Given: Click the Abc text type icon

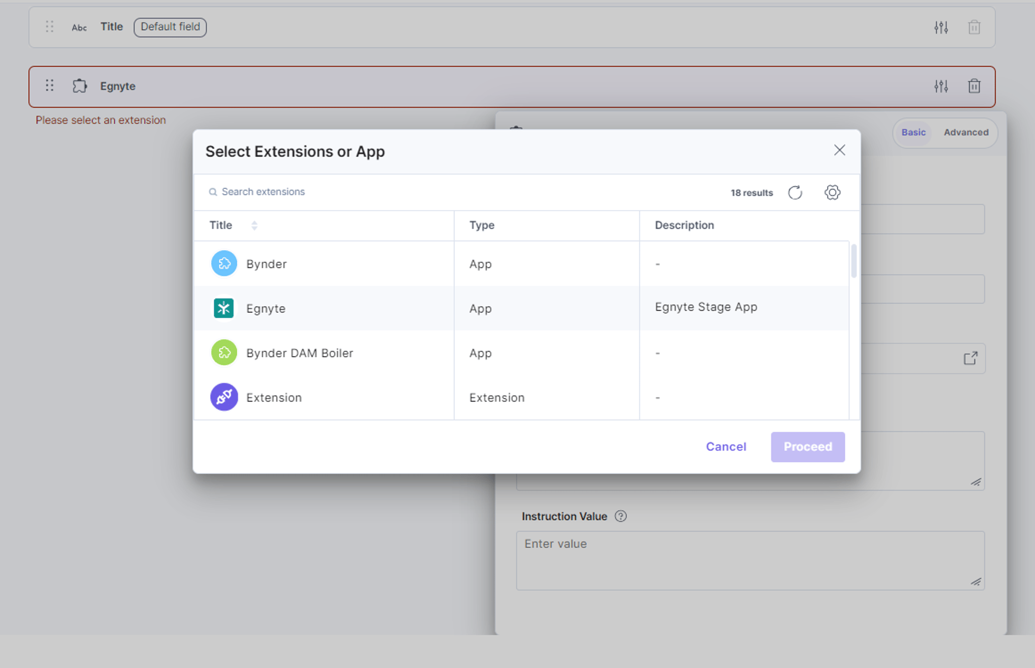Looking at the screenshot, I should (x=79, y=27).
